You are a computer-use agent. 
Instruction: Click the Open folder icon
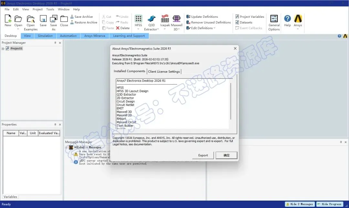coord(18,19)
